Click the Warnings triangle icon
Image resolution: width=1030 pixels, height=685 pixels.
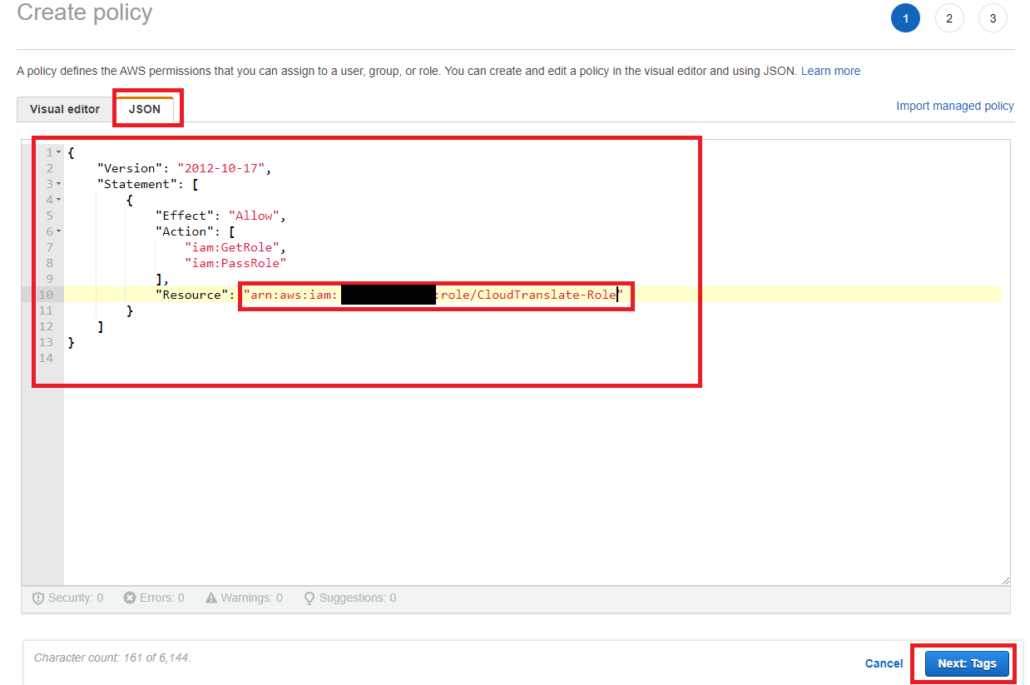(x=211, y=598)
